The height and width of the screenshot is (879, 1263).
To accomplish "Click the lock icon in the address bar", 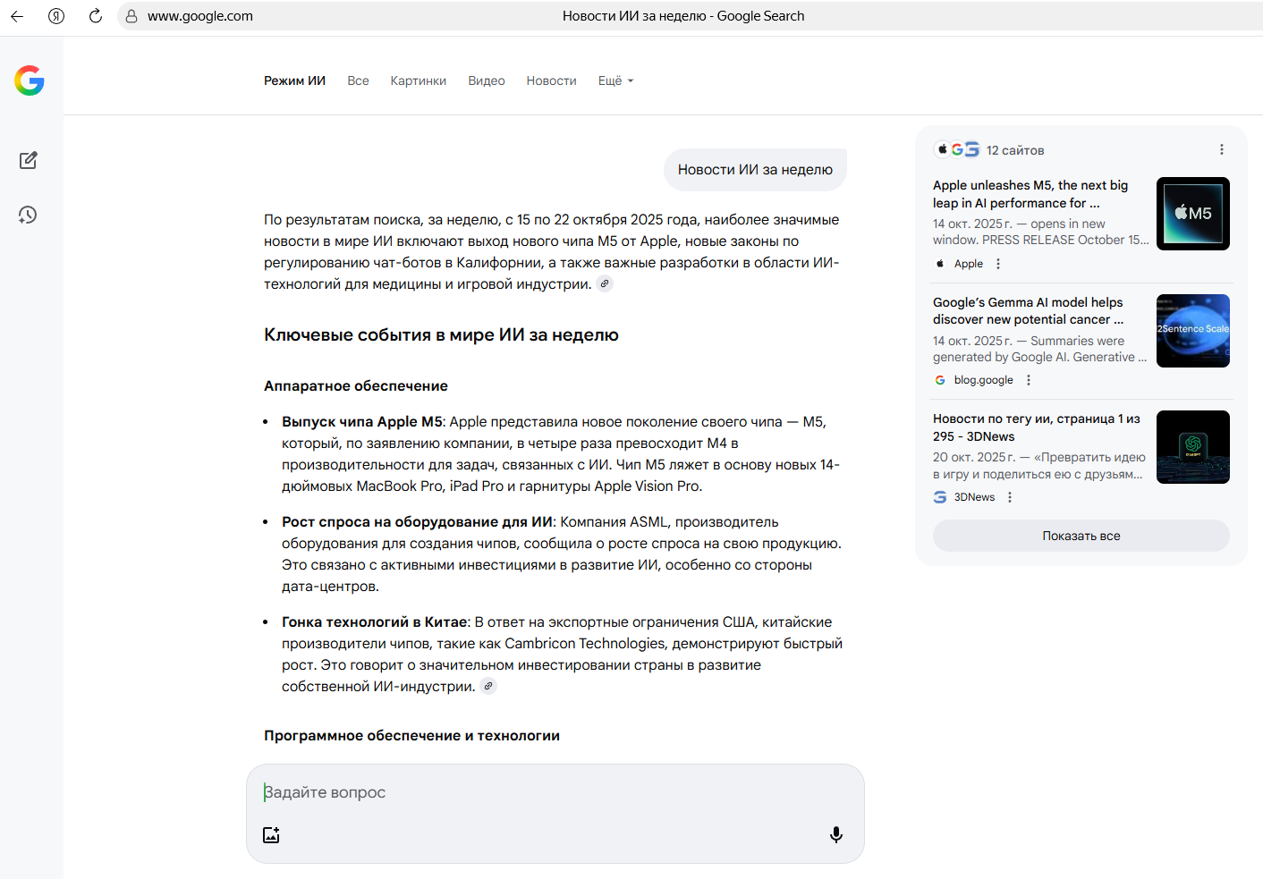I will (131, 16).
